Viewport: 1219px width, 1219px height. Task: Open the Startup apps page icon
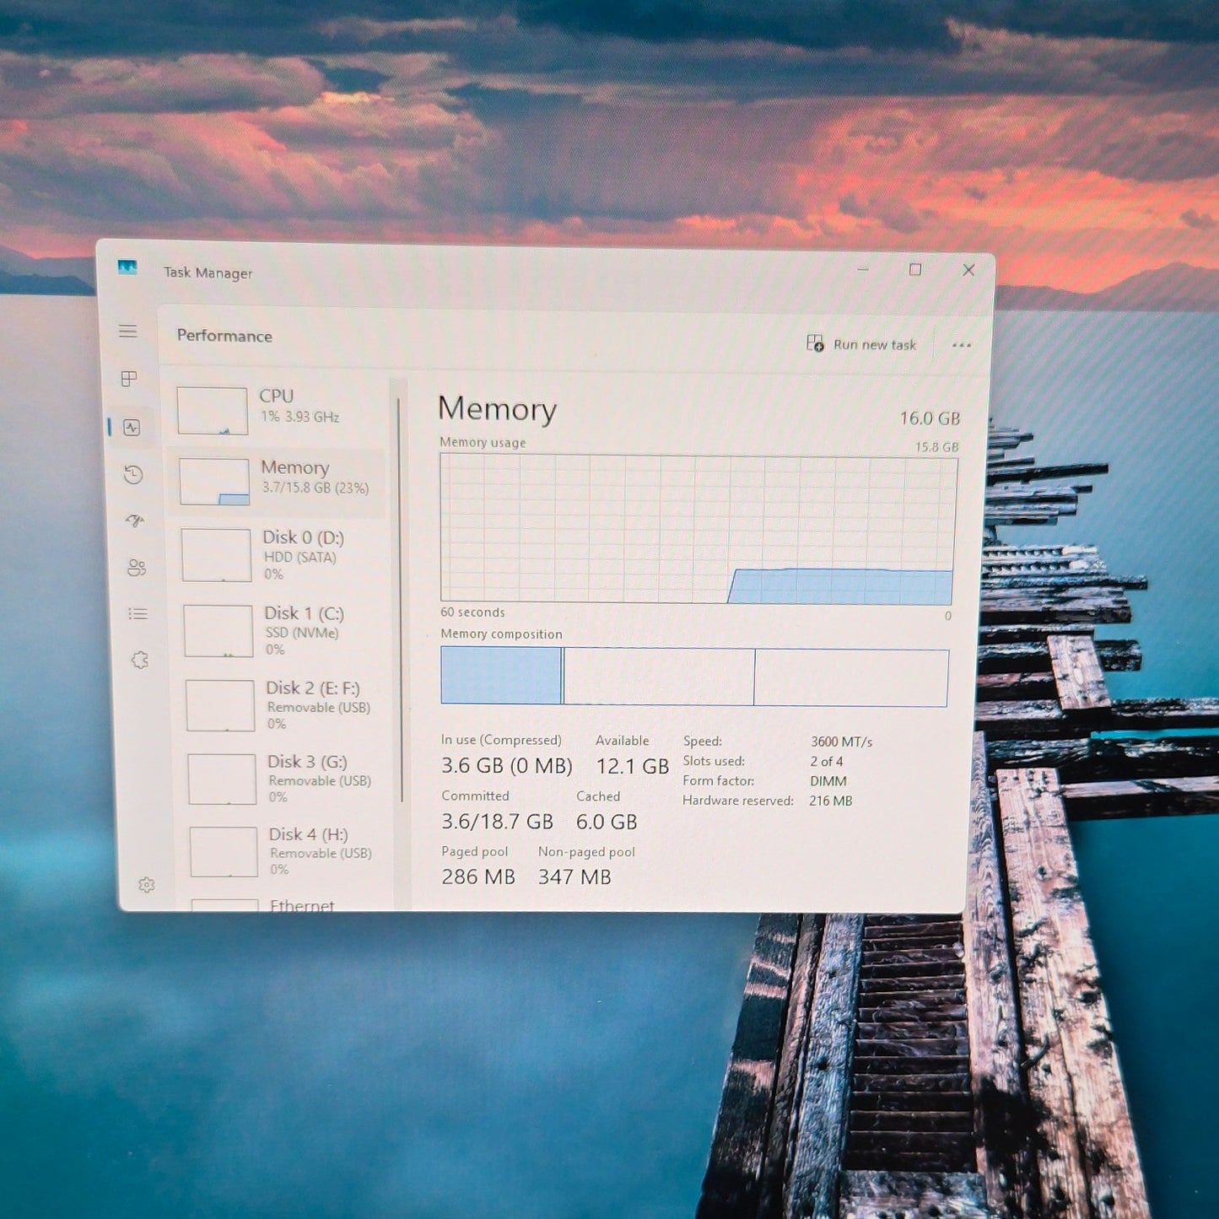tap(135, 521)
